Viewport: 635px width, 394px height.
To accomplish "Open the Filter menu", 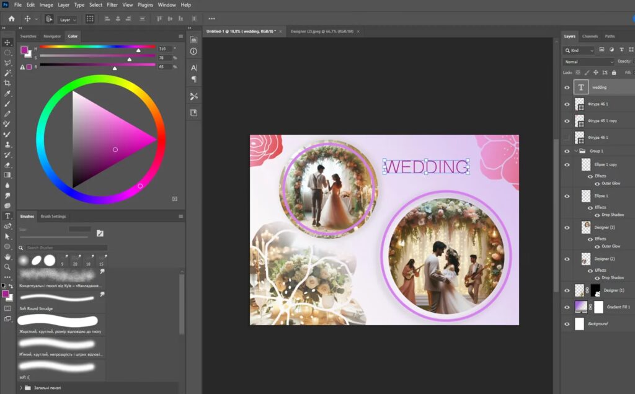I will click(x=112, y=5).
